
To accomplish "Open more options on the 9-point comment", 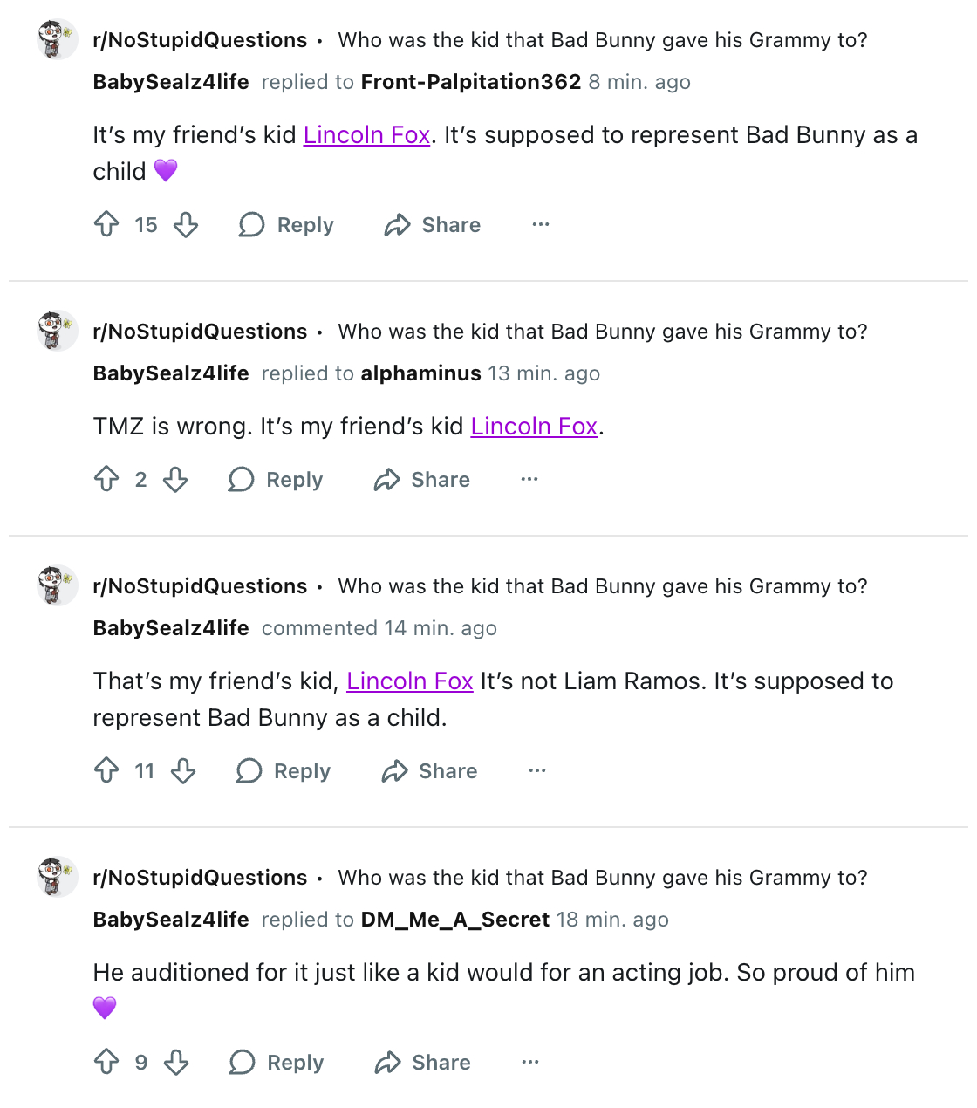I will tap(530, 1062).
